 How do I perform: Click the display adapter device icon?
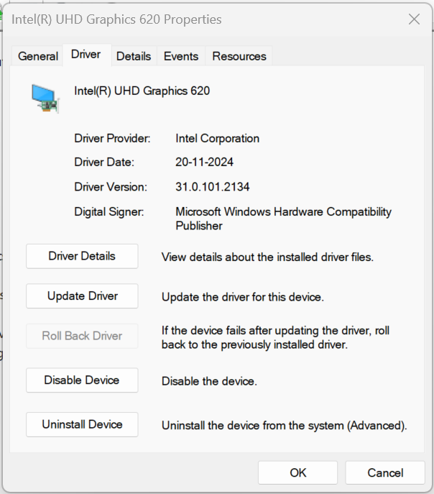45,99
